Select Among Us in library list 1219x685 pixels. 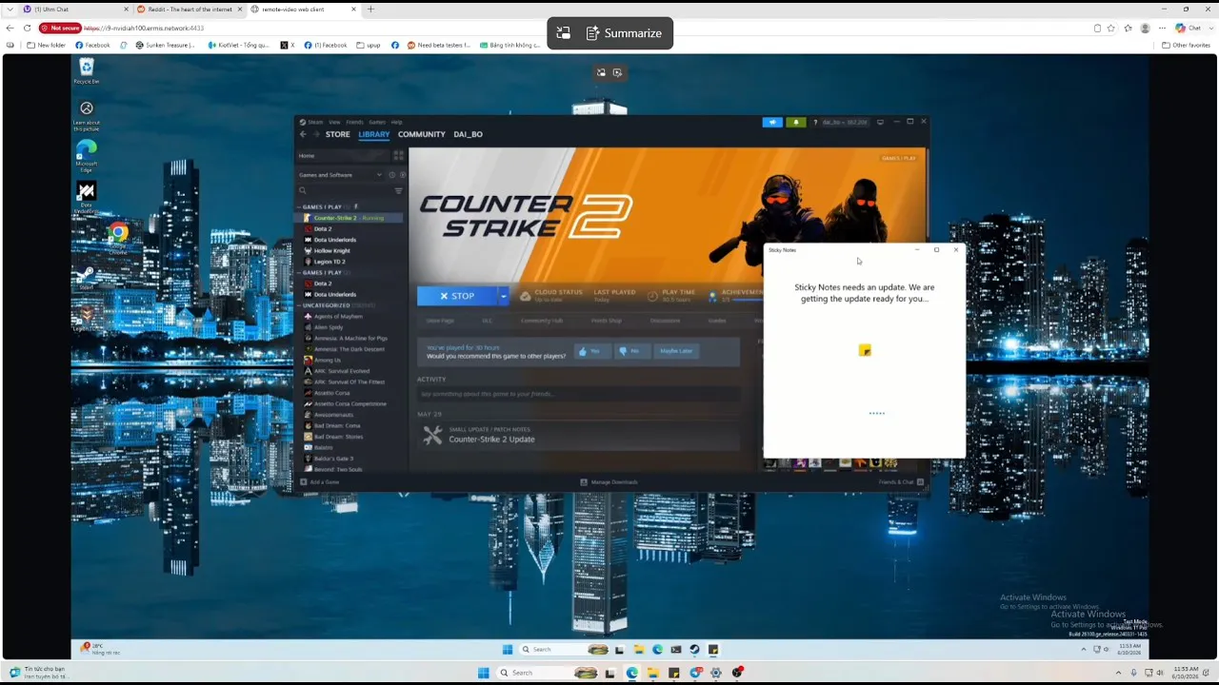coord(327,360)
